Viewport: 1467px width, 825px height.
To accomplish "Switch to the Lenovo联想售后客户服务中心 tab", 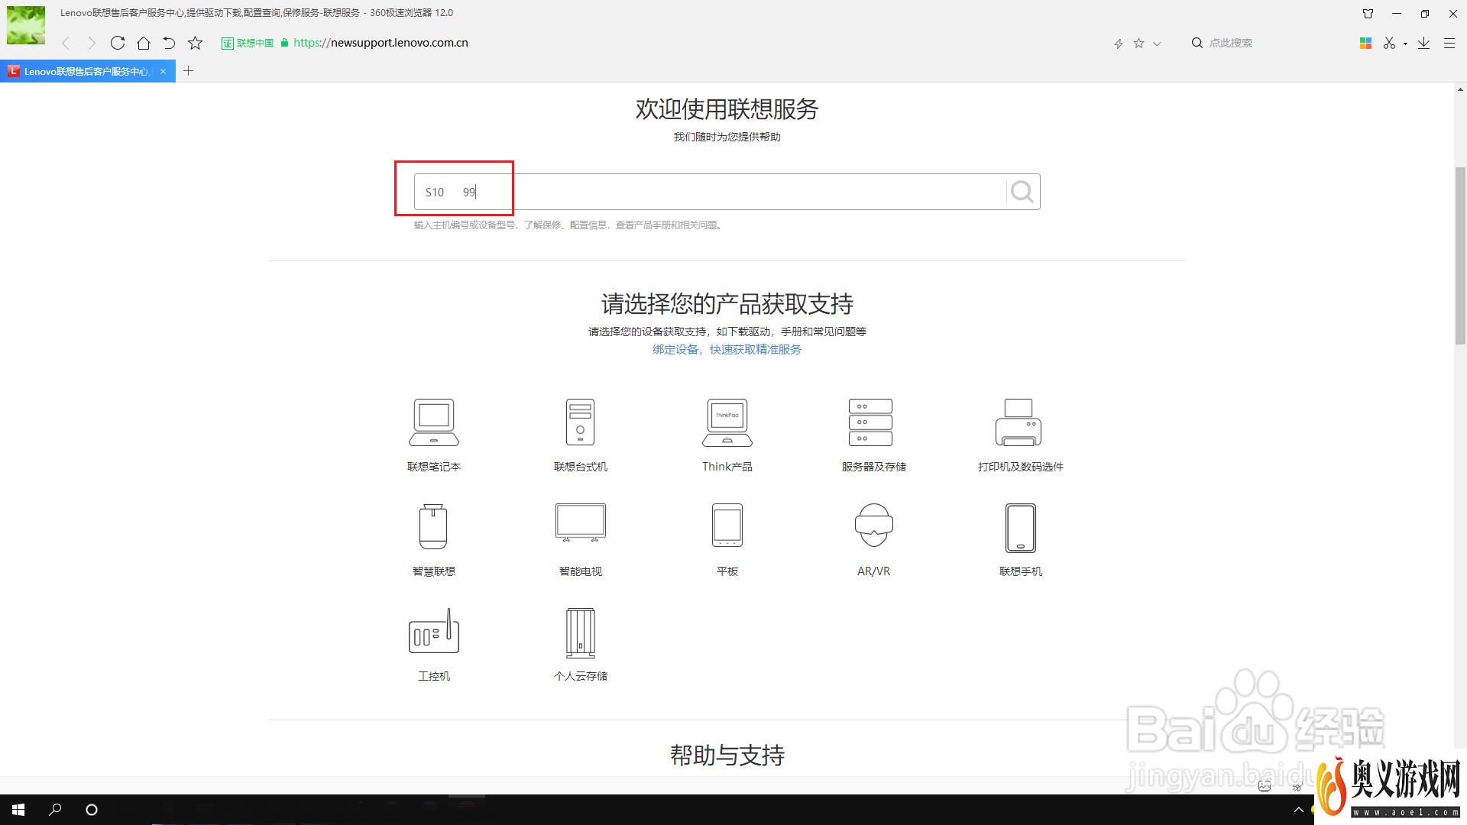I will pyautogui.click(x=86, y=71).
